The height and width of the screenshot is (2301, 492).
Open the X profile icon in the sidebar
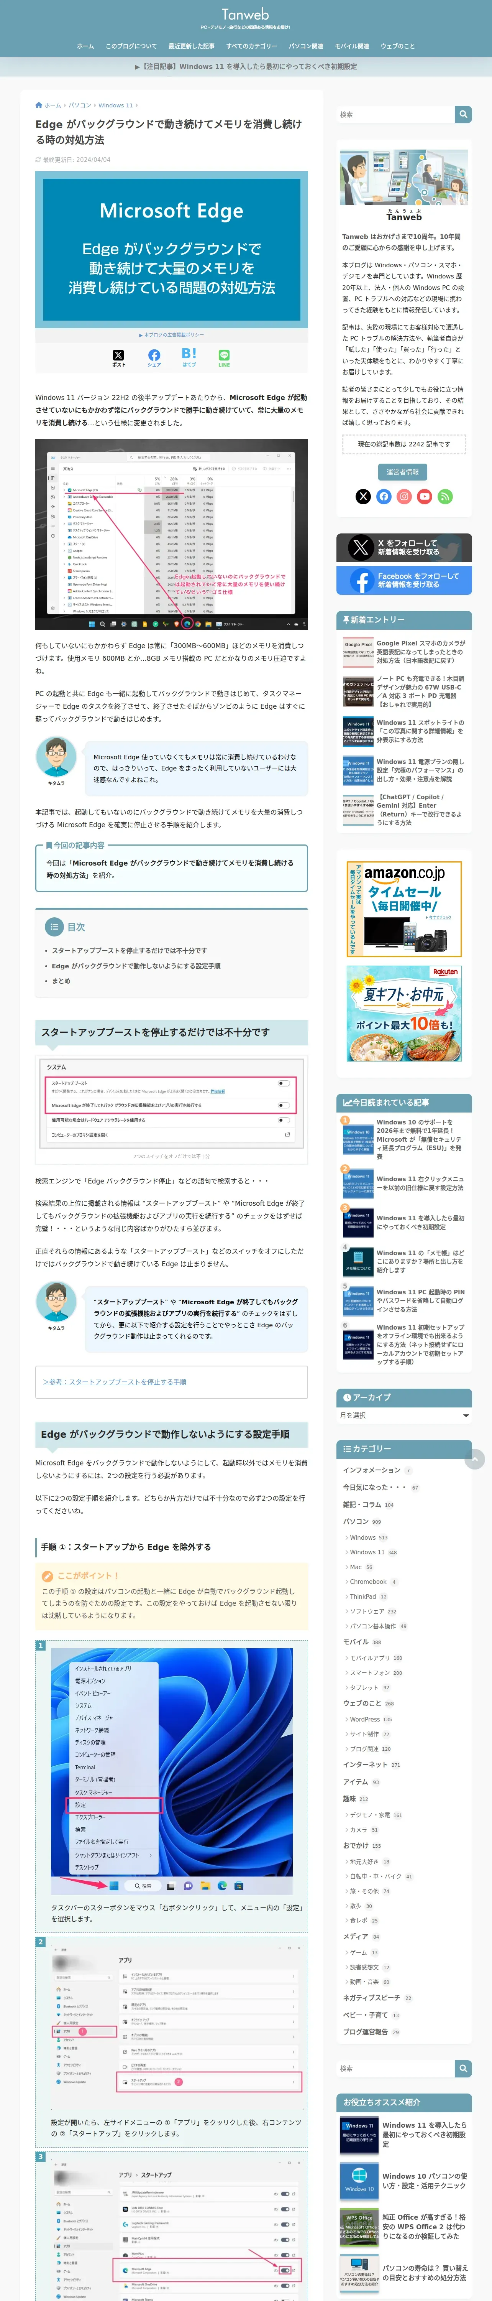pyautogui.click(x=363, y=497)
